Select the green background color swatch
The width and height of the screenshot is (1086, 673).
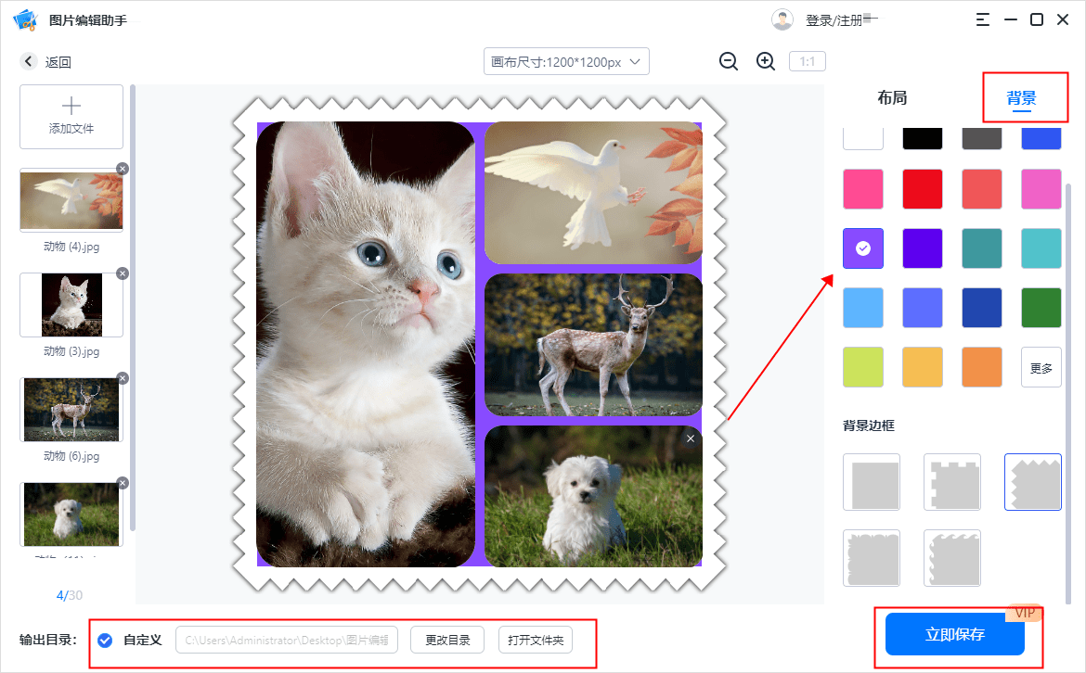point(1041,307)
